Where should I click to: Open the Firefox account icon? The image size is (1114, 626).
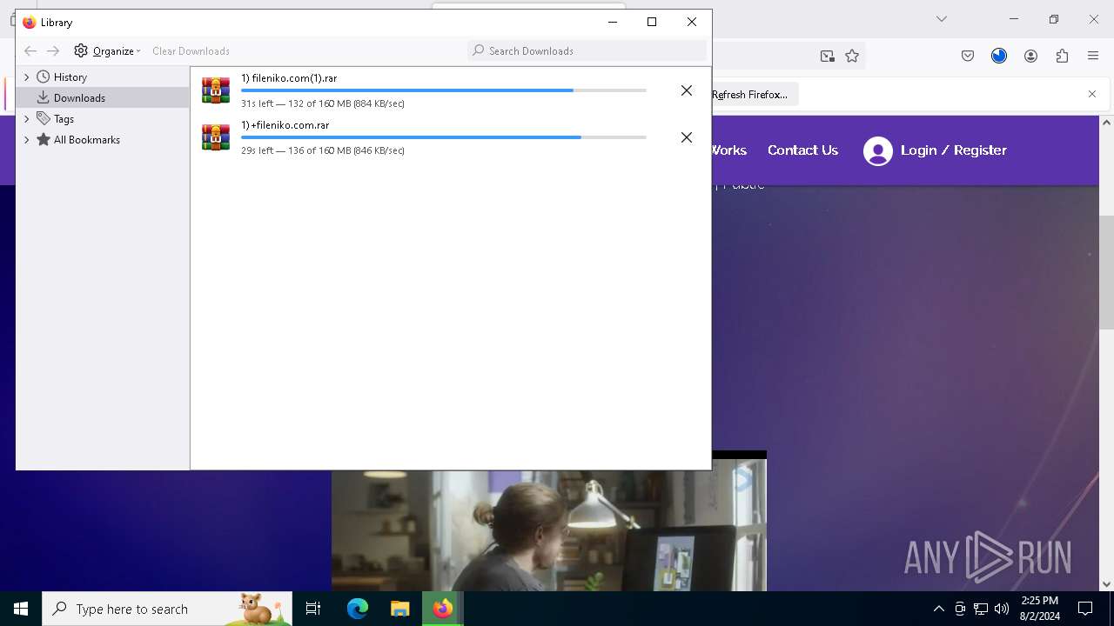click(x=1030, y=57)
